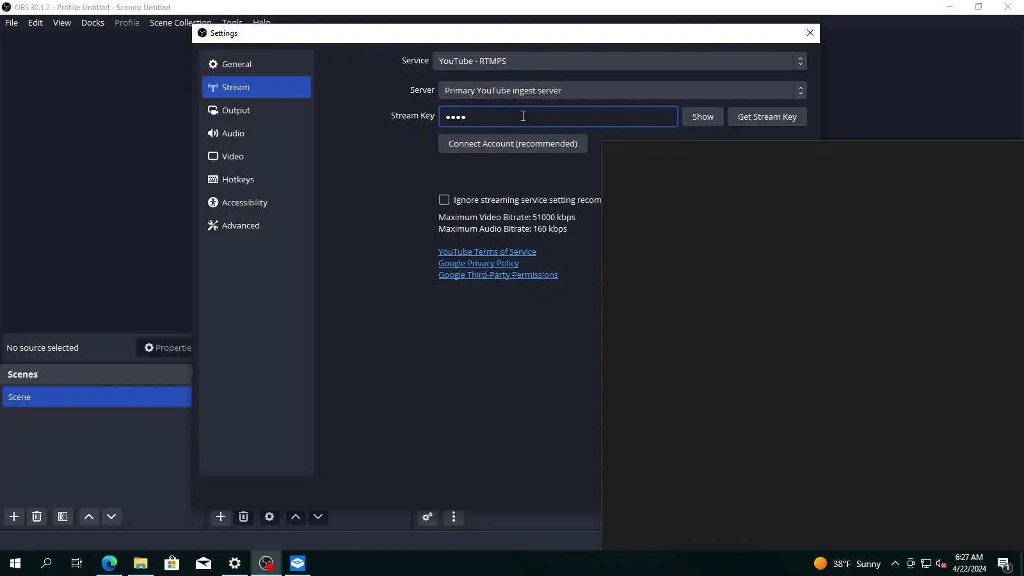Open the audio mixer three-dot menu
The image size is (1024, 576).
click(454, 516)
